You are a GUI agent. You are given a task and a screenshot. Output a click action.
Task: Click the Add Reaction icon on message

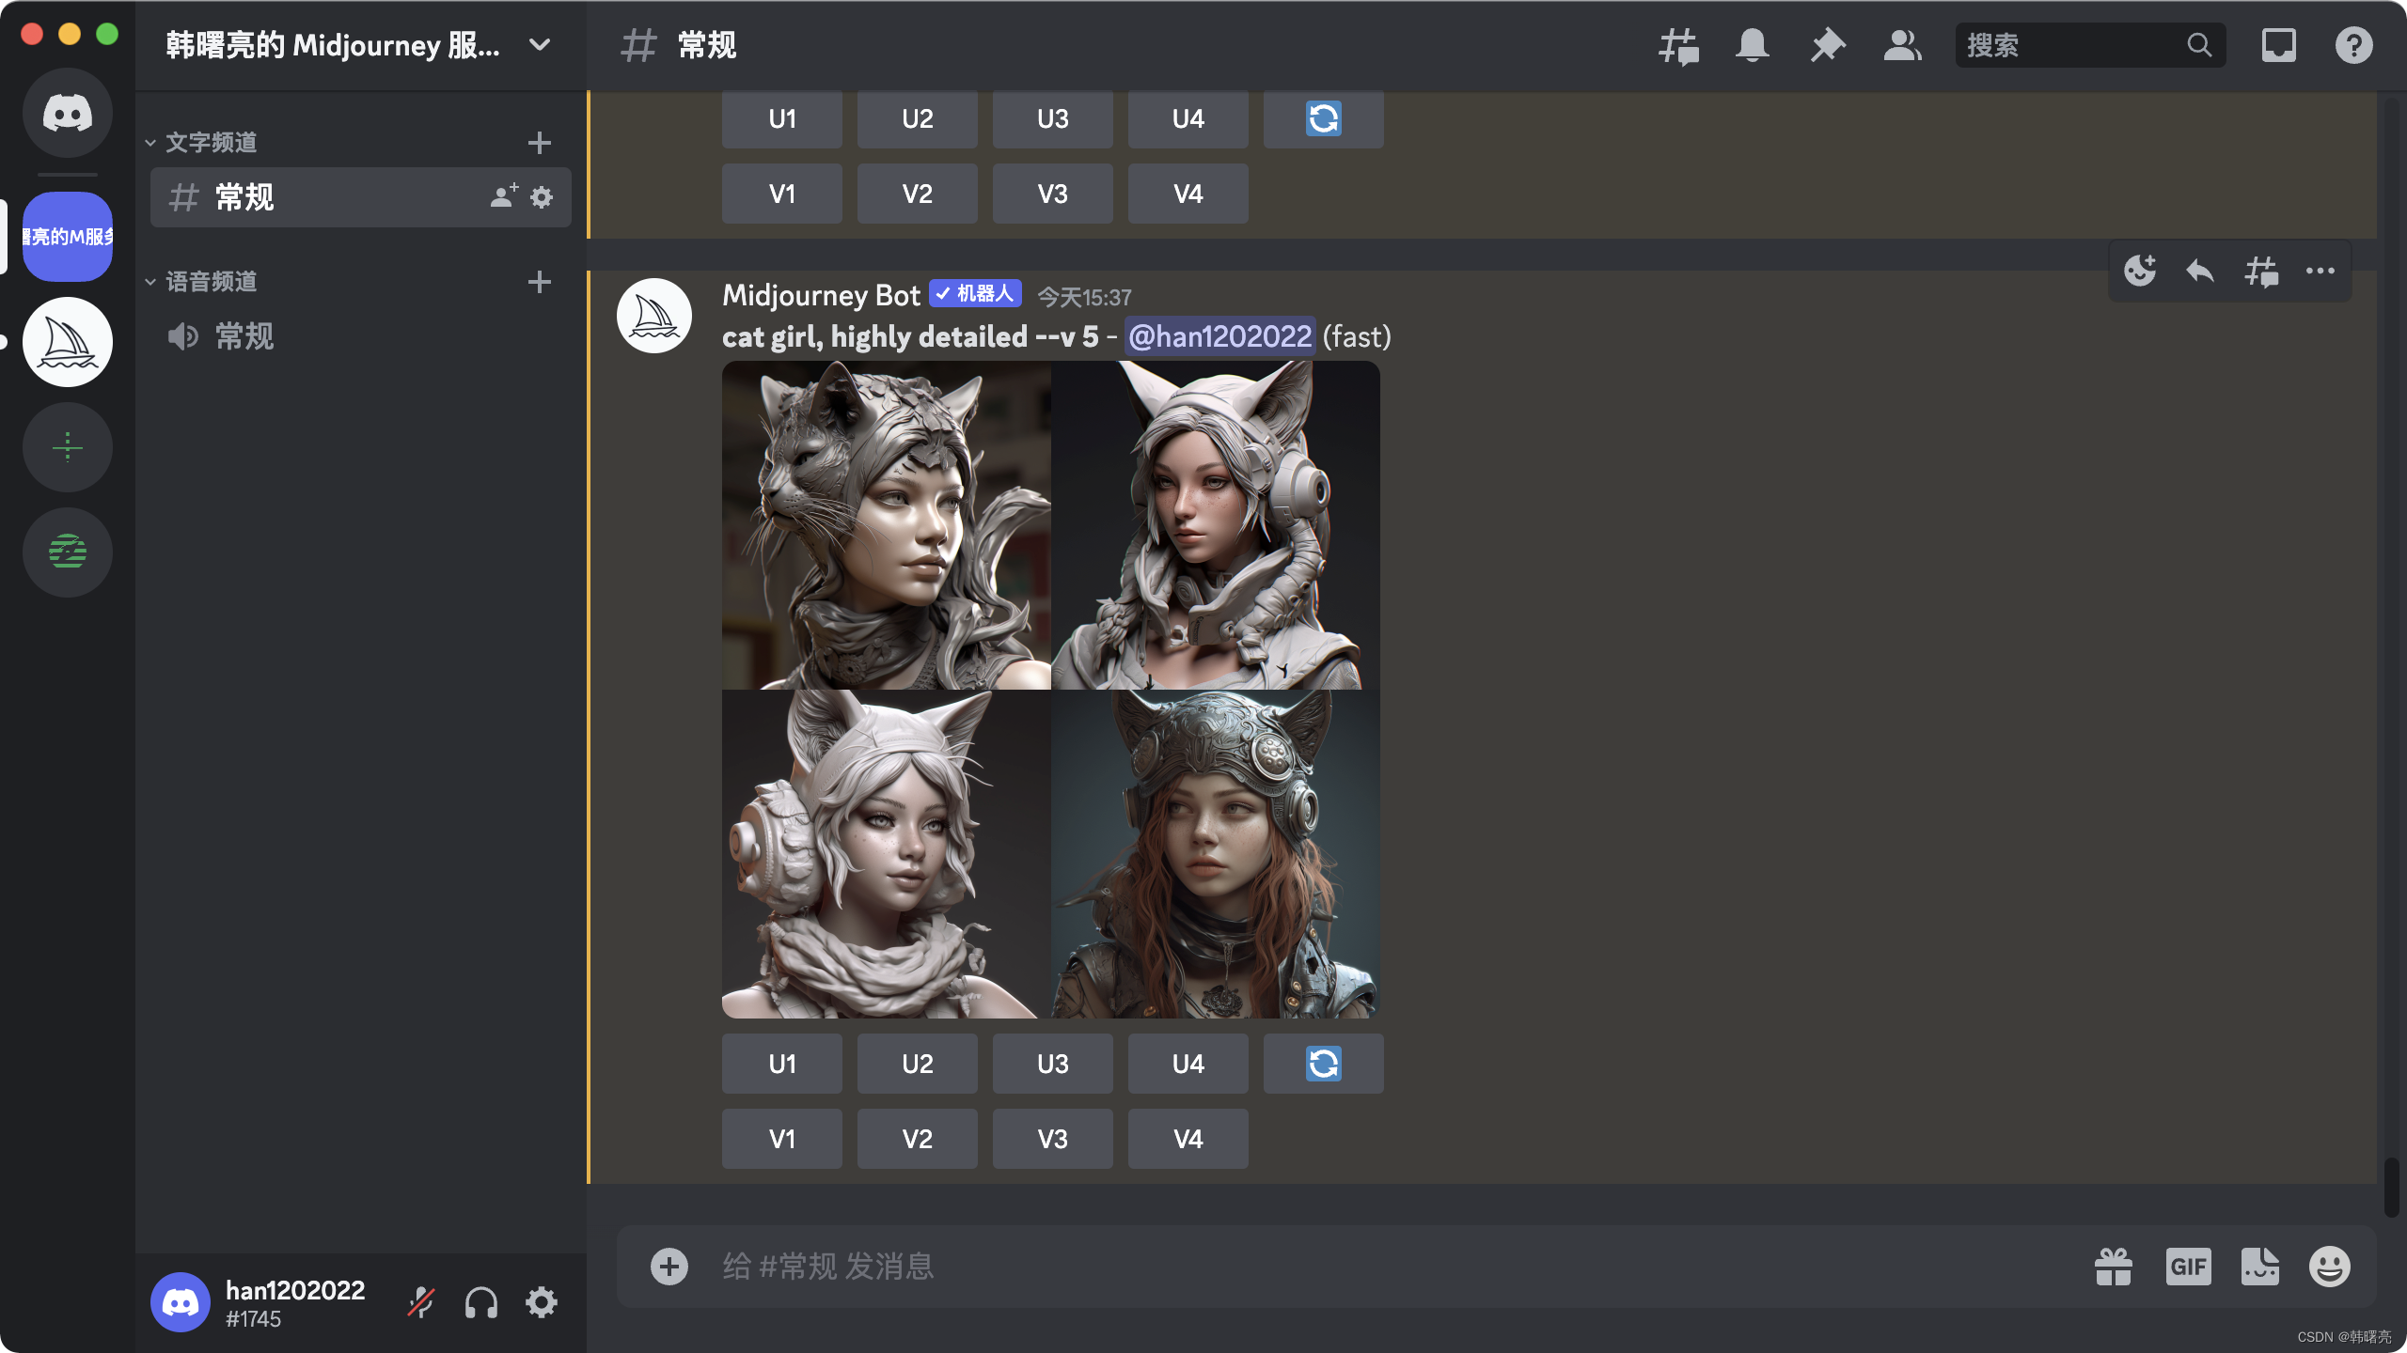point(2140,272)
